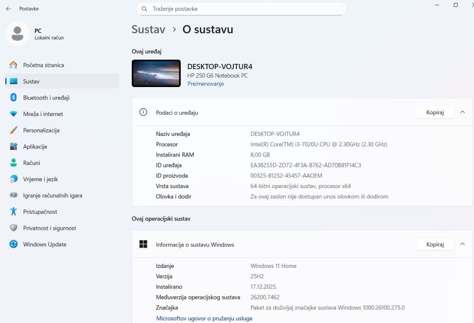This screenshot has height=323, width=474.
Task: Click the Preimenovanje link
Action: pyautogui.click(x=206, y=84)
